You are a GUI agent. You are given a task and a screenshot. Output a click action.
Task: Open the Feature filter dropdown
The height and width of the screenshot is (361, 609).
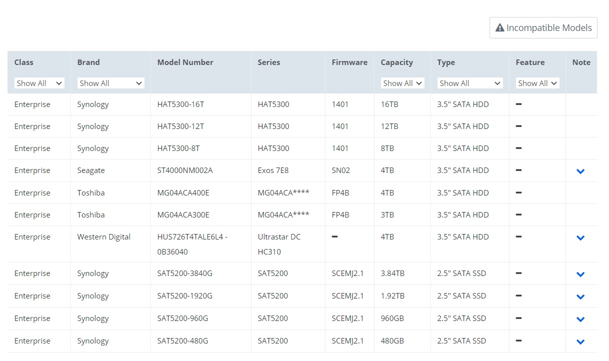537,83
